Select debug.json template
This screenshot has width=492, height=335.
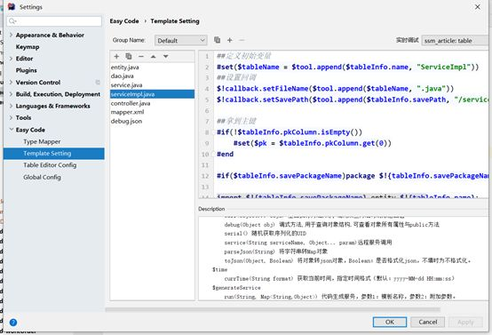coord(126,121)
